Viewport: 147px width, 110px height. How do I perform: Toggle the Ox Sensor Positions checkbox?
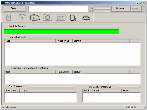click(83, 87)
